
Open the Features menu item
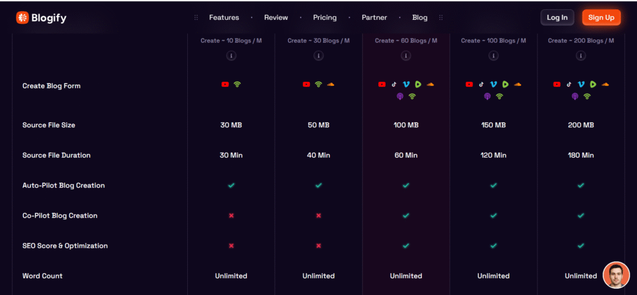tap(224, 17)
